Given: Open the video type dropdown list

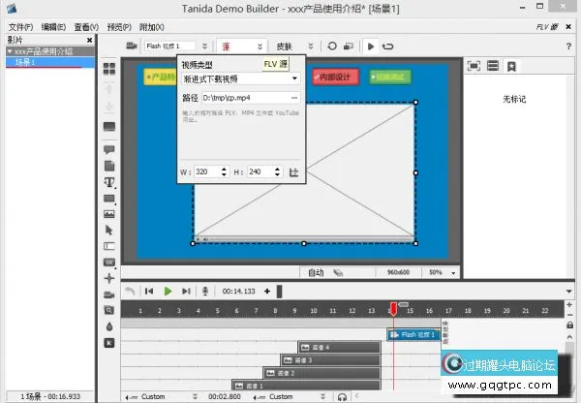Looking at the screenshot, I should click(x=294, y=78).
